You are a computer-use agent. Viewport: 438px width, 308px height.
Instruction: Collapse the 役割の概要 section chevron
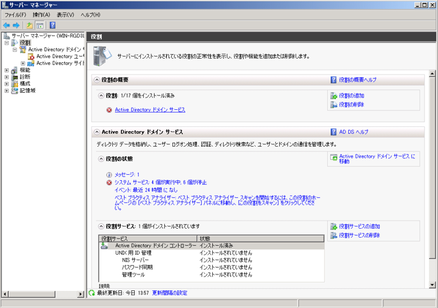click(x=96, y=80)
